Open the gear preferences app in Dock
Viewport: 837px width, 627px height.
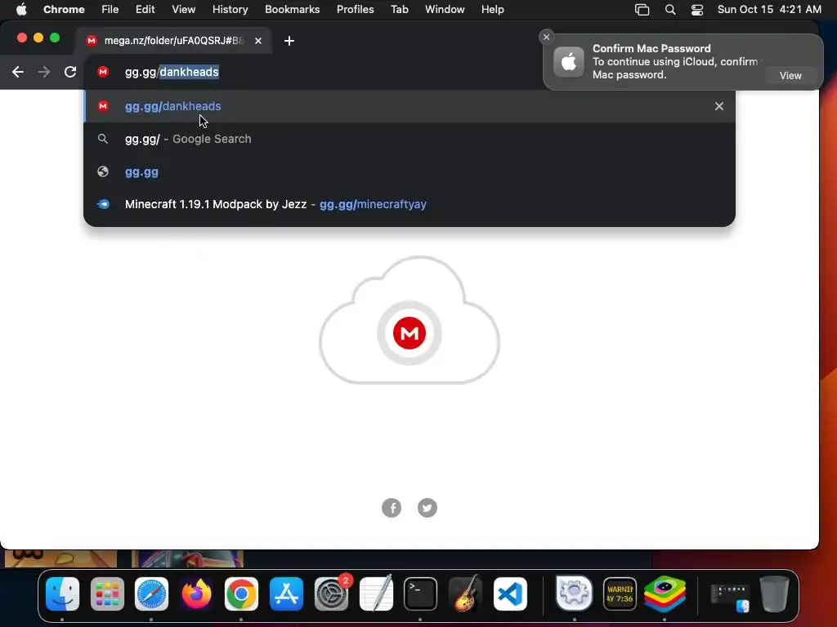coord(575,593)
